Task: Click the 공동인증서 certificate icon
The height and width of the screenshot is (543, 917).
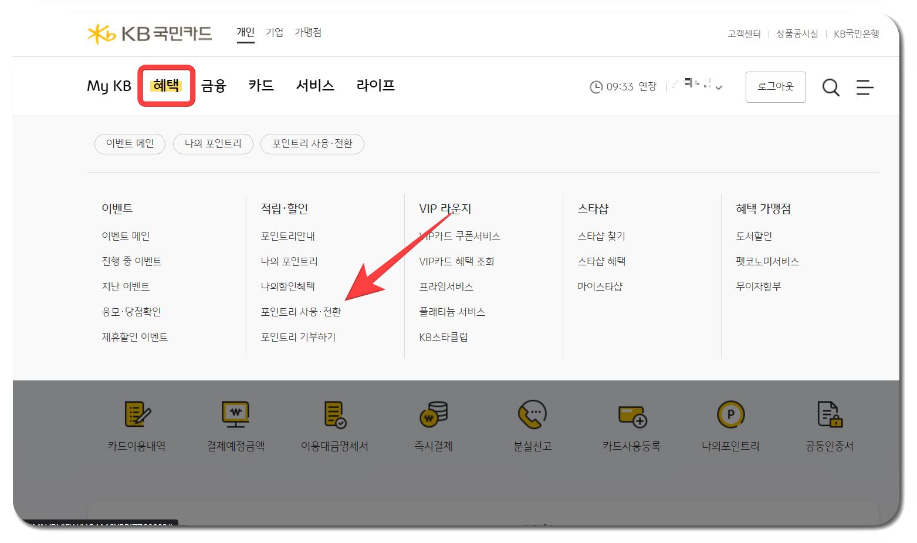Action: [x=829, y=426]
